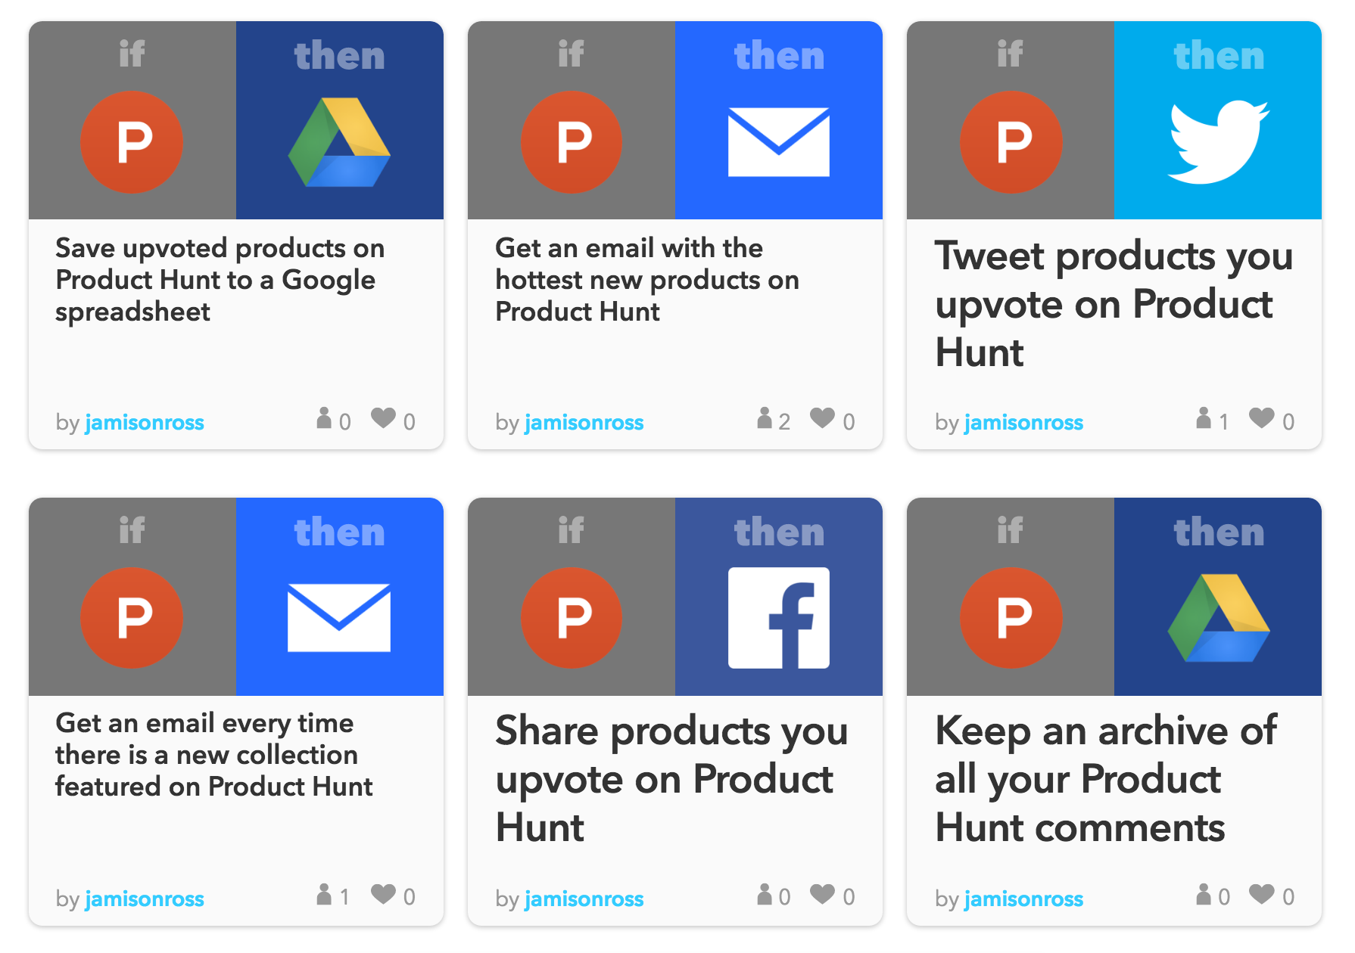
Task: Click the Twitter bird icon
Action: [x=1218, y=141]
